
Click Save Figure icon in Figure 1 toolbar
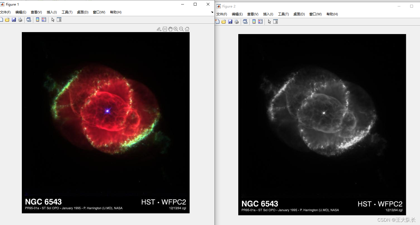point(14,20)
